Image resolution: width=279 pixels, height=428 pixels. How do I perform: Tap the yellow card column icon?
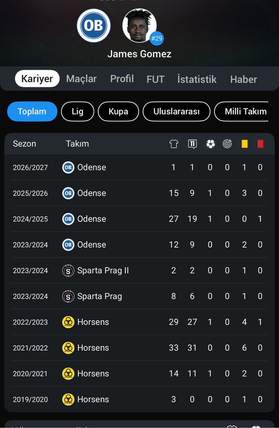[244, 144]
